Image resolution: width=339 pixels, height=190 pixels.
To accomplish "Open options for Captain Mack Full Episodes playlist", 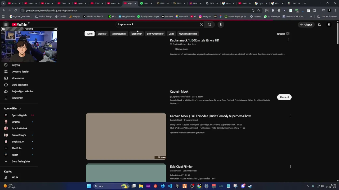I will point(290,116).
